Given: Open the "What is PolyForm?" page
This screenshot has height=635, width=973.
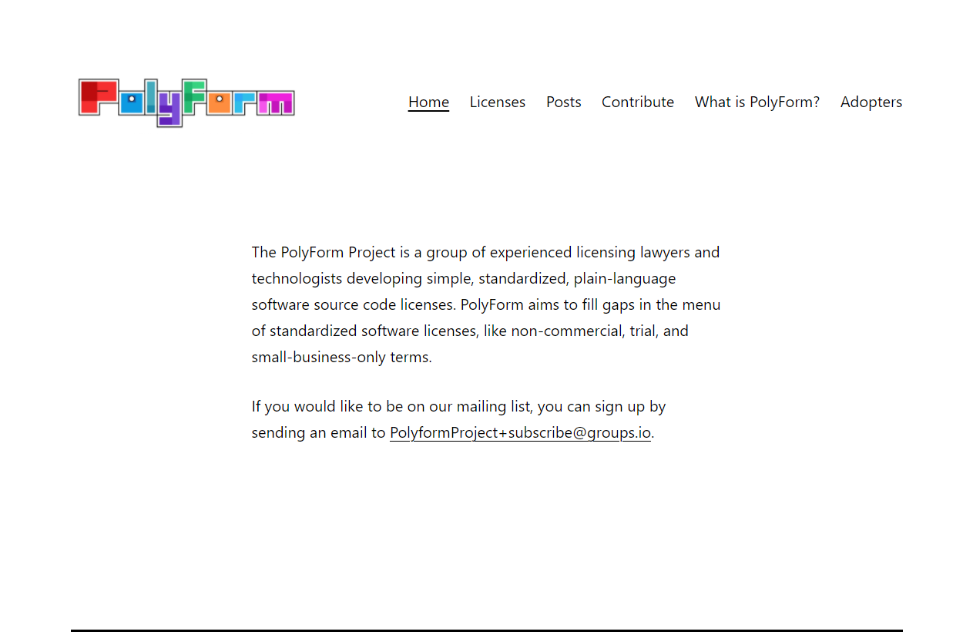Looking at the screenshot, I should tap(757, 102).
